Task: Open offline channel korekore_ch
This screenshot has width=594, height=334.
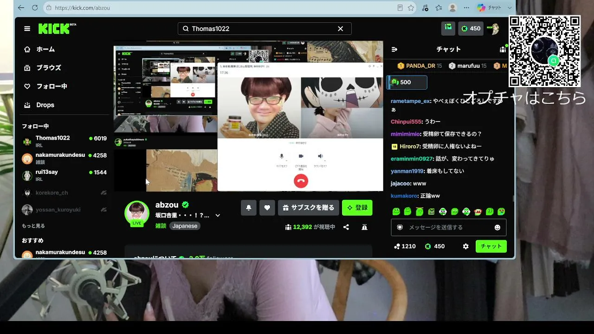Action: coord(65,193)
